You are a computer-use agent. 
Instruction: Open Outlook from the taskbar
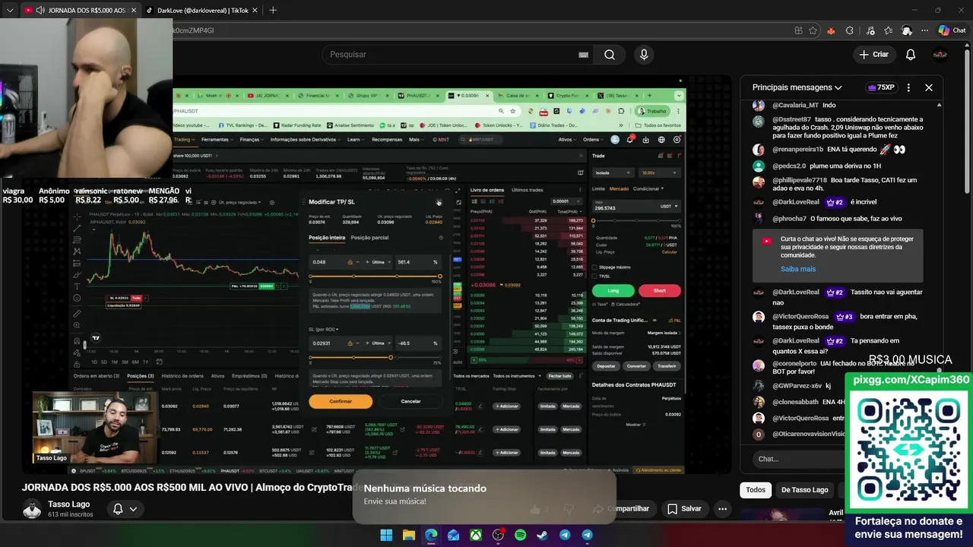point(454,535)
